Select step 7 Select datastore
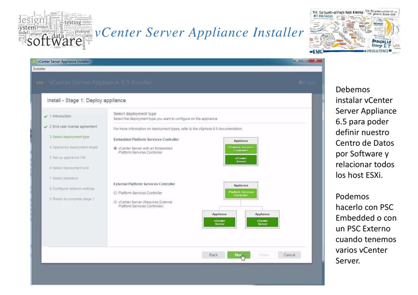 tap(64, 178)
